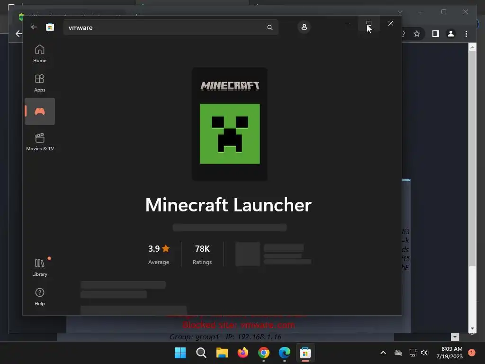Bookmark page with Chrome star icon
This screenshot has width=485, height=364.
pos(417,34)
